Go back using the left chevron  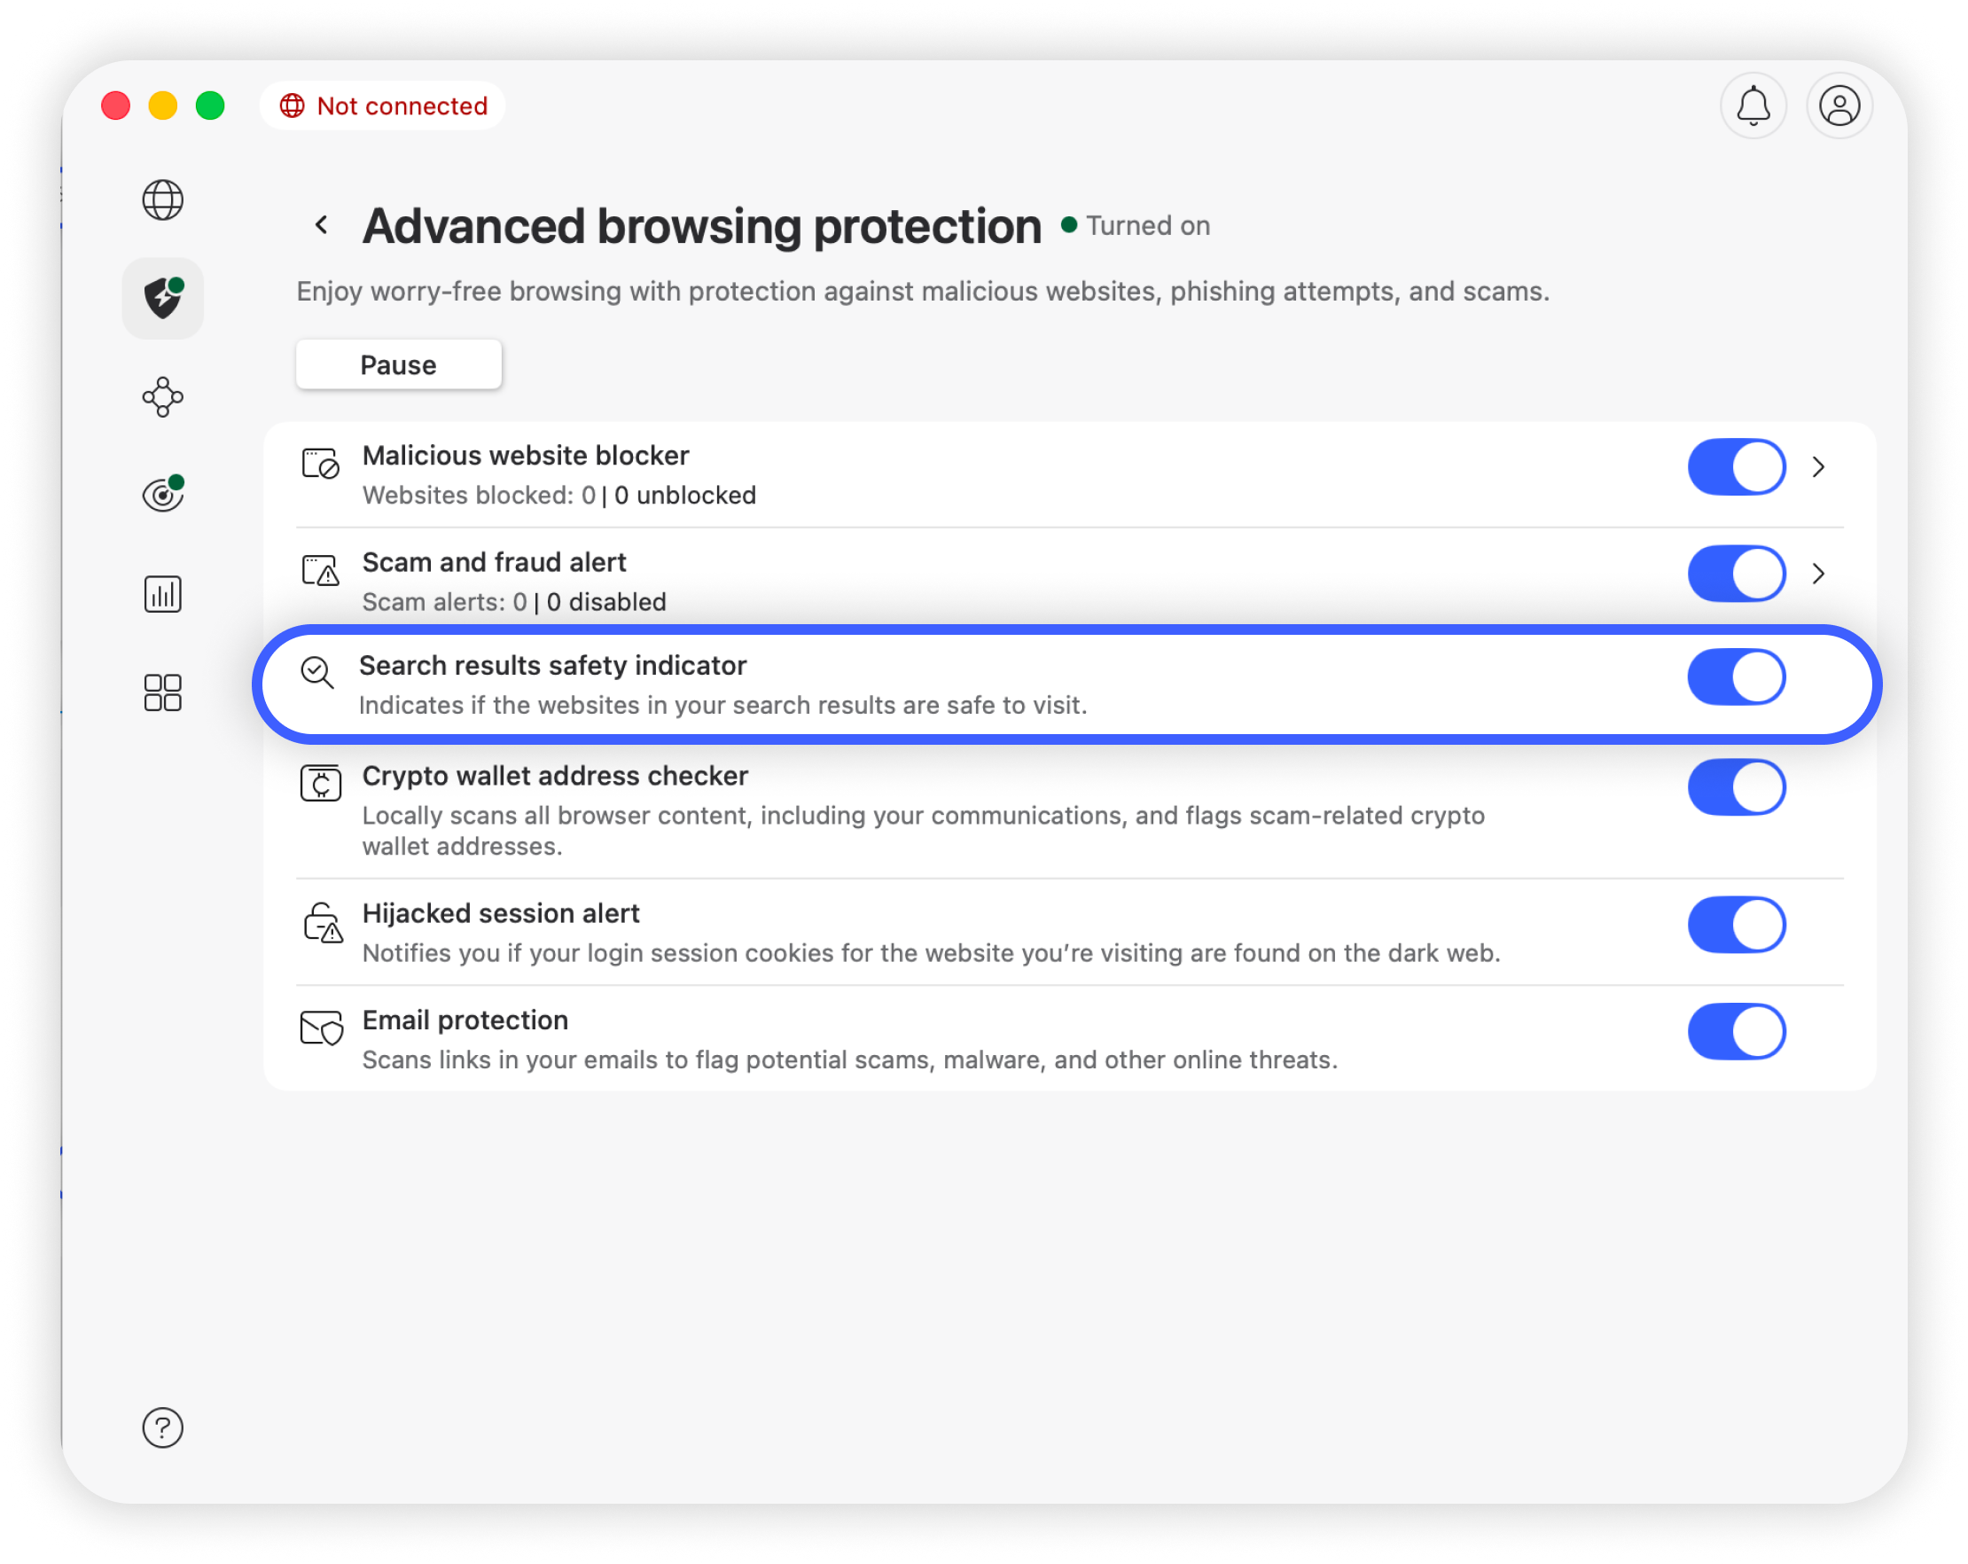(x=321, y=225)
